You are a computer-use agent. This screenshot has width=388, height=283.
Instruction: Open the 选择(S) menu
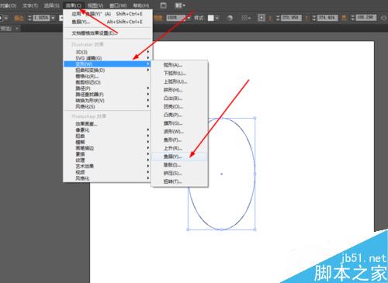pyautogui.click(x=51, y=5)
